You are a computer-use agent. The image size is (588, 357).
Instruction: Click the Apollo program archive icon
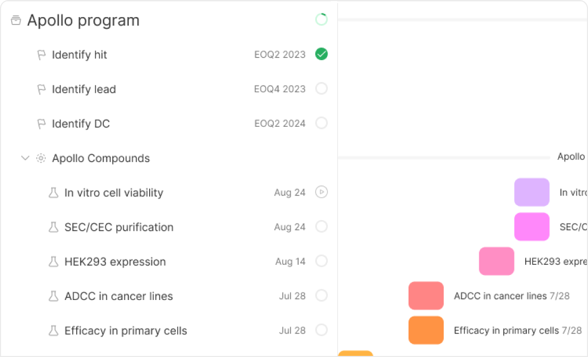click(16, 20)
